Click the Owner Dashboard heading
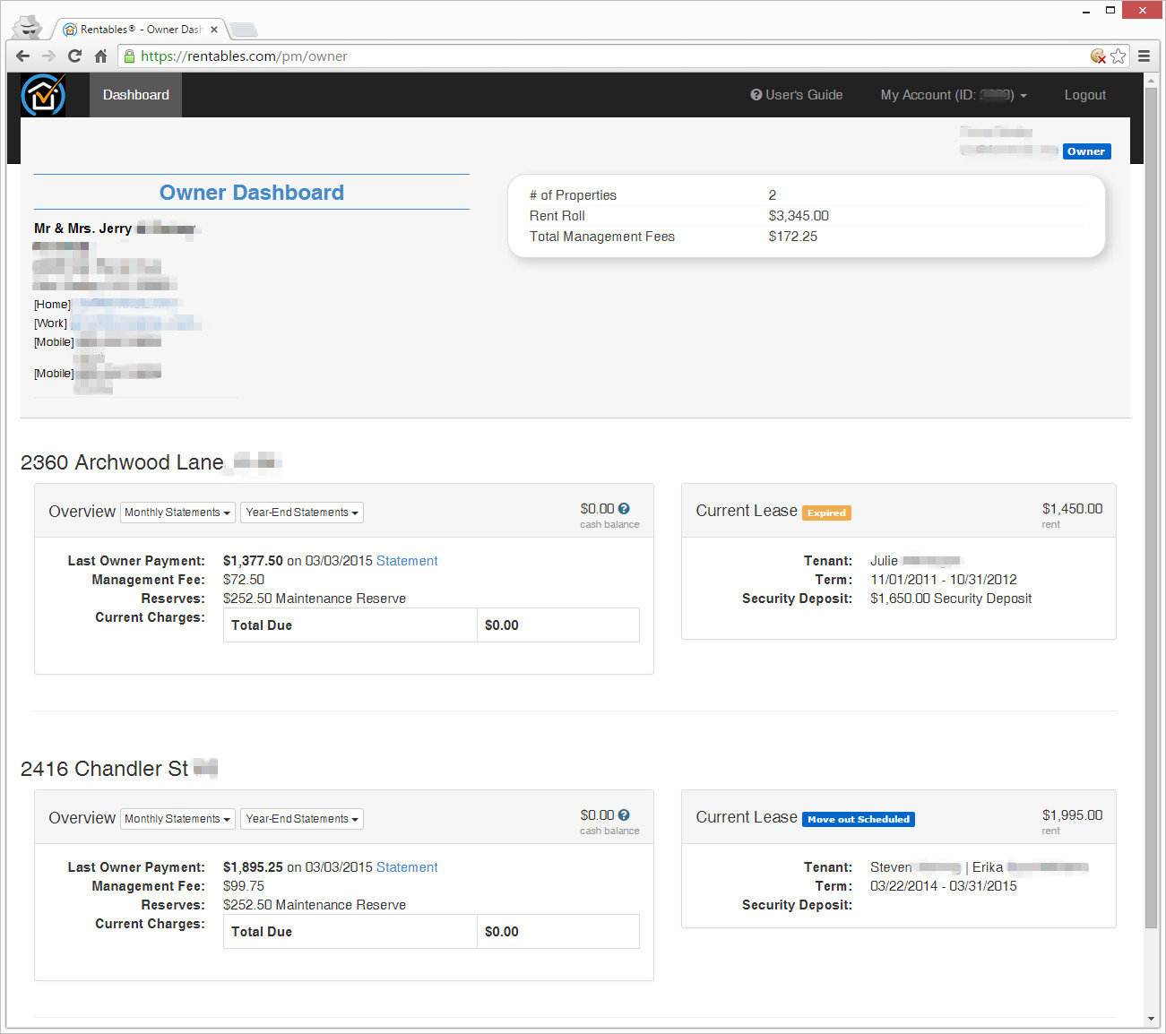 pos(252,193)
